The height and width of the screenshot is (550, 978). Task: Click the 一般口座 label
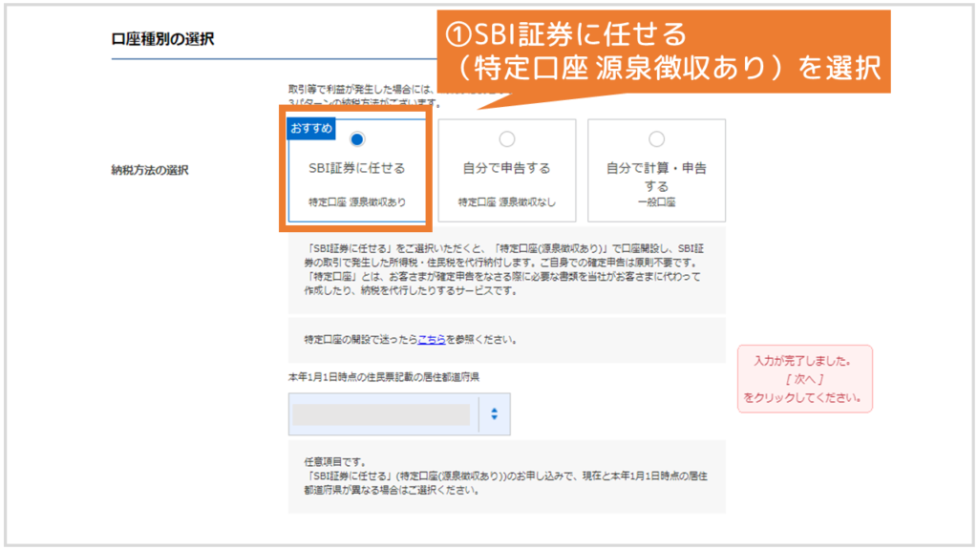coord(656,202)
